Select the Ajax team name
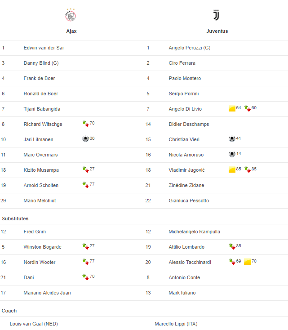Image resolution: width=288 pixels, height=330 pixels. click(x=71, y=31)
